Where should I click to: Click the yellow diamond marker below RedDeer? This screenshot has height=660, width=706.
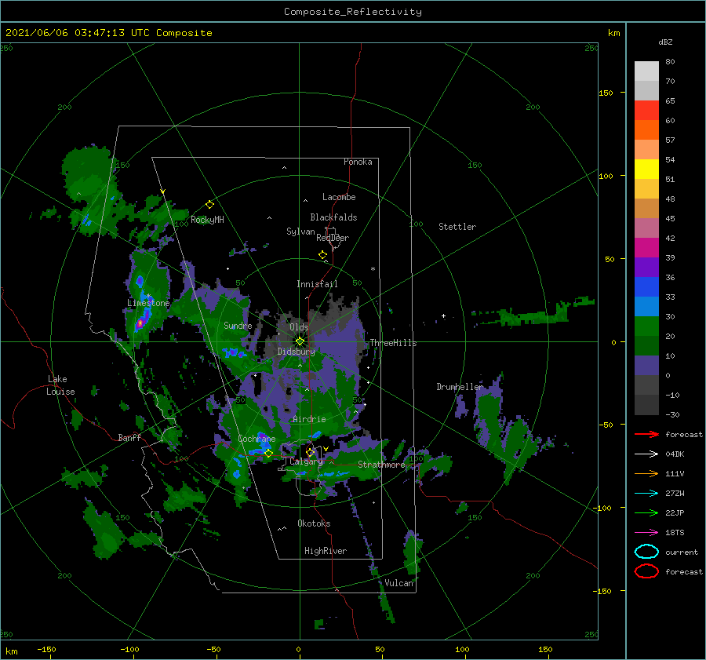point(323,255)
